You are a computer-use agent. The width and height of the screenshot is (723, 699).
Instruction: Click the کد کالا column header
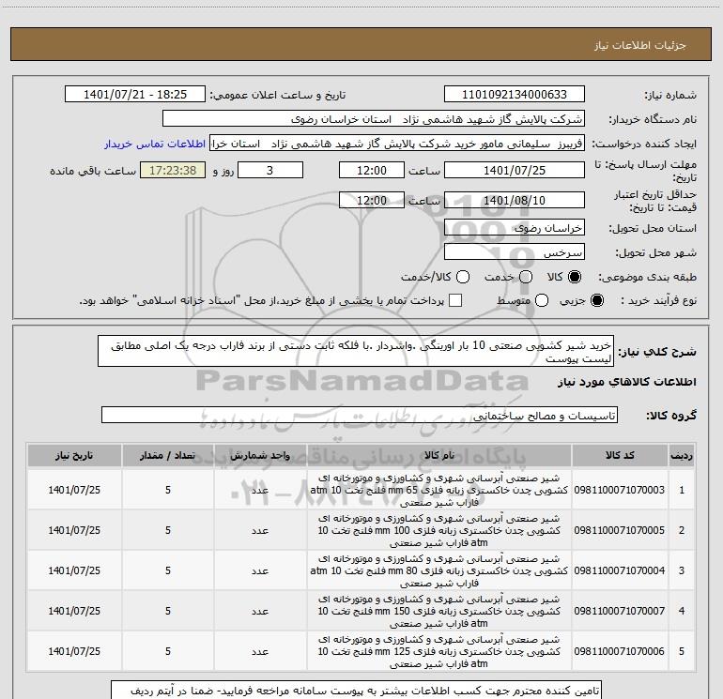(622, 455)
